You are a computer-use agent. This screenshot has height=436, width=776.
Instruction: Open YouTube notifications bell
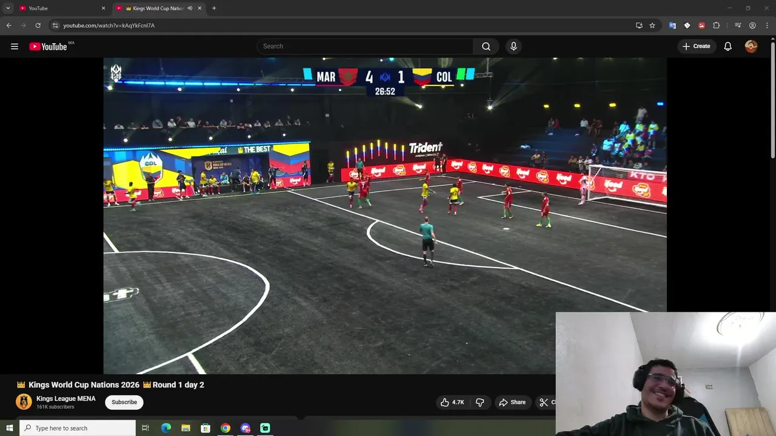[728, 47]
